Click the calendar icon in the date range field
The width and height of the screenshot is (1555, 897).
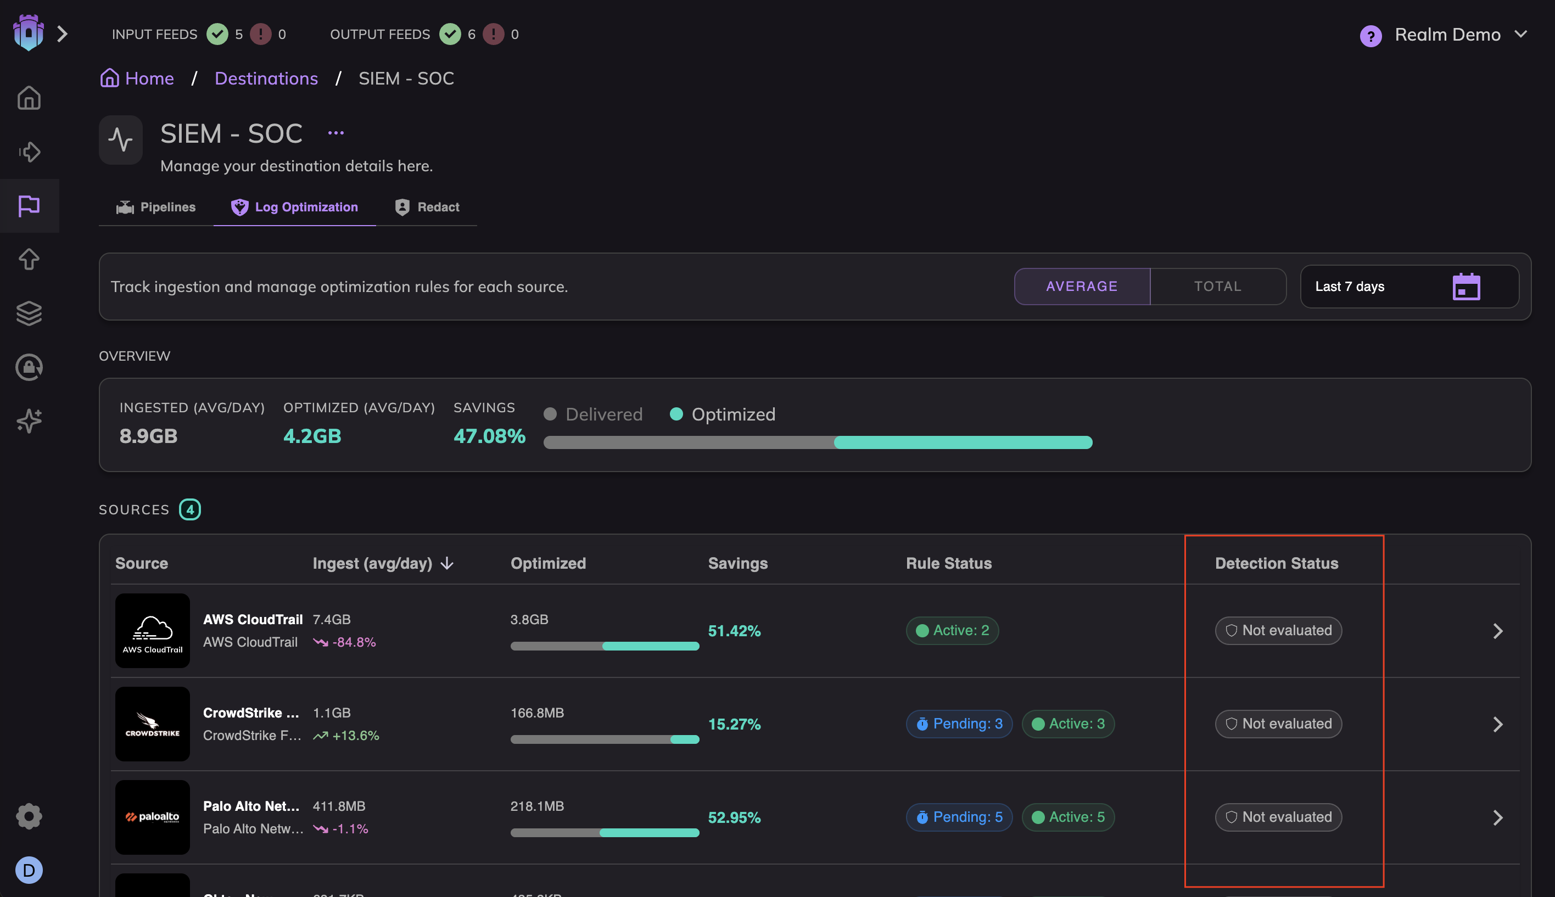coord(1466,287)
